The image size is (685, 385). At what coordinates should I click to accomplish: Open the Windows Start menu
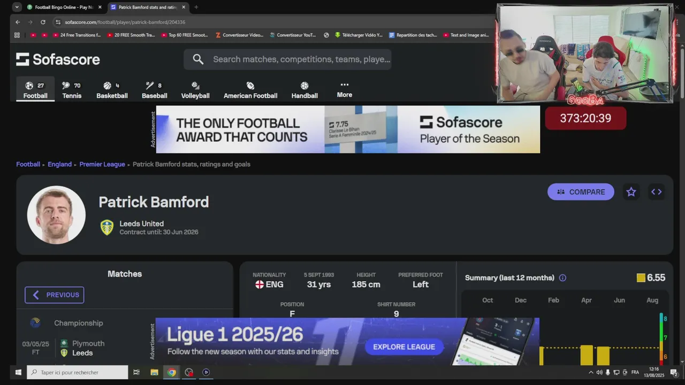(18, 372)
